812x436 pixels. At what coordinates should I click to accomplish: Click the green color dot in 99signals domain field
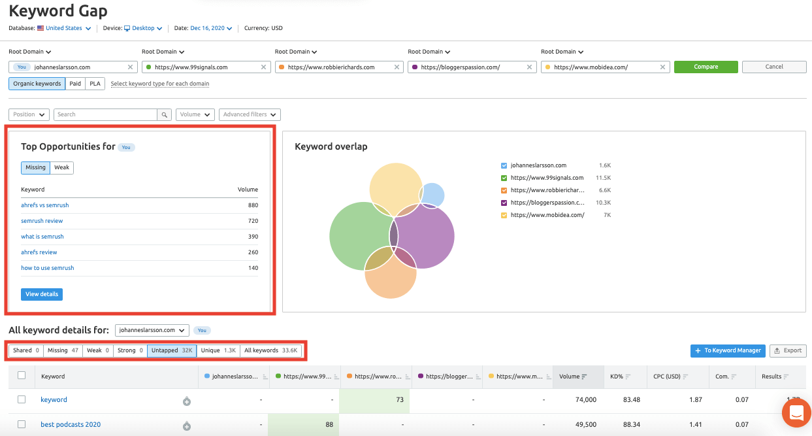tap(148, 67)
